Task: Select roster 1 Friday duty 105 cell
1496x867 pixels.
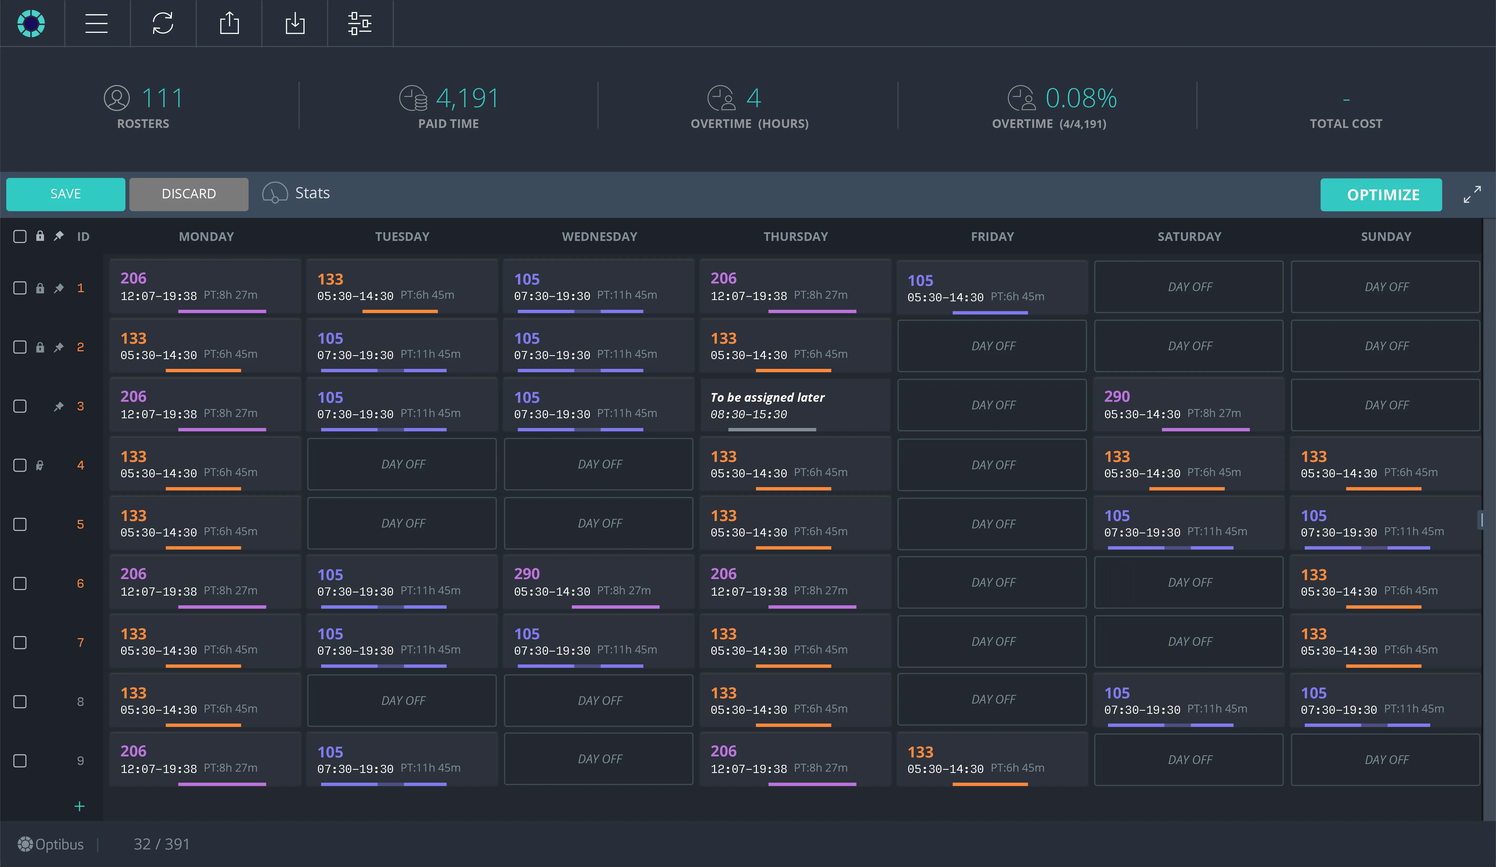Action: [992, 288]
